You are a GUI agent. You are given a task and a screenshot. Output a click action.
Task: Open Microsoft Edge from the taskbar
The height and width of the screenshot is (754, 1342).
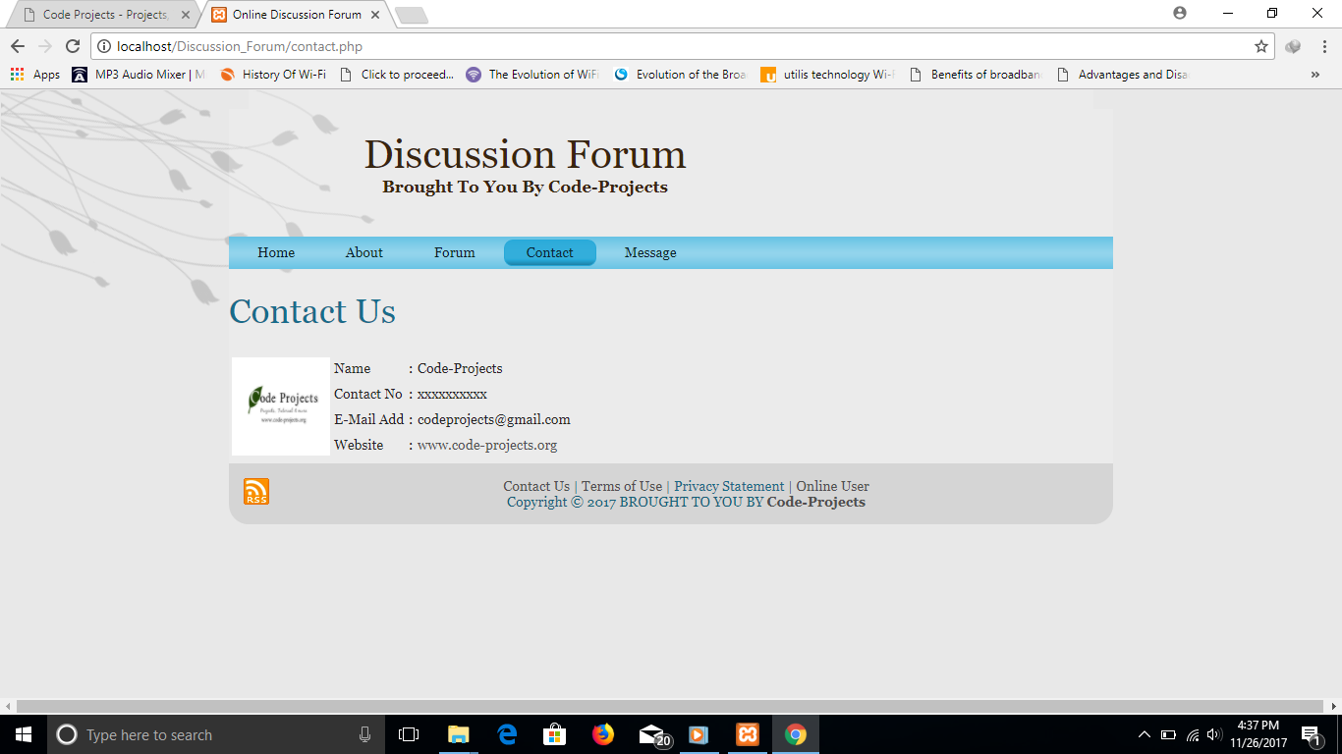tap(506, 733)
